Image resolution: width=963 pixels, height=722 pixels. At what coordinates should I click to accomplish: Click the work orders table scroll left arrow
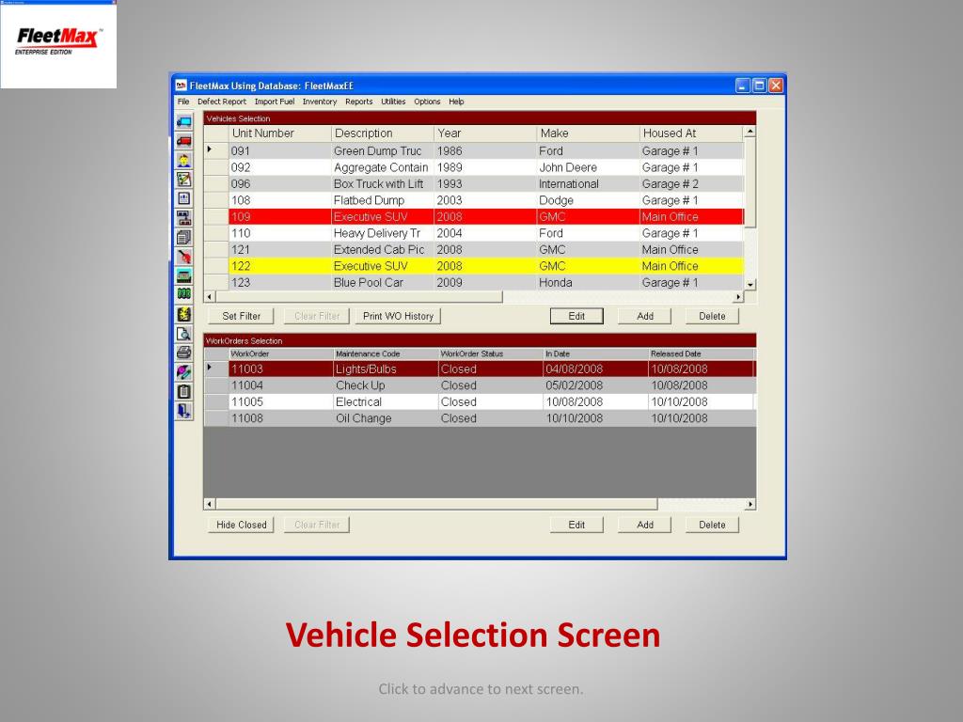210,505
